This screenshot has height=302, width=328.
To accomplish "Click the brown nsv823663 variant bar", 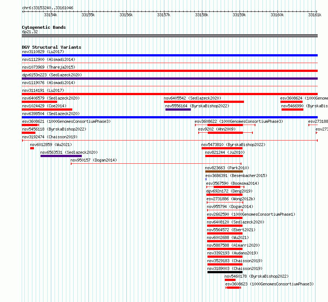I will 224,171.
